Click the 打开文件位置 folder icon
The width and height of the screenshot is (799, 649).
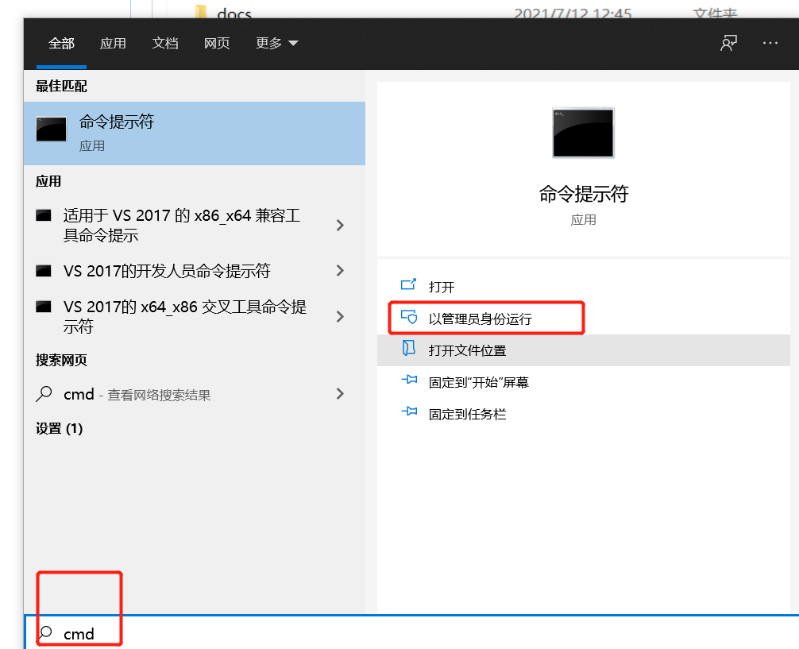pyautogui.click(x=409, y=348)
